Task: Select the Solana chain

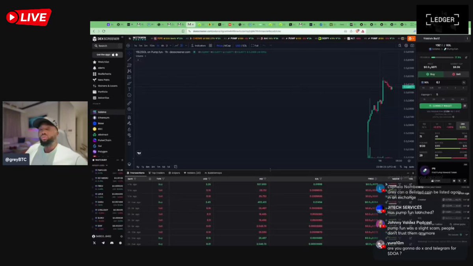Action: [107, 112]
